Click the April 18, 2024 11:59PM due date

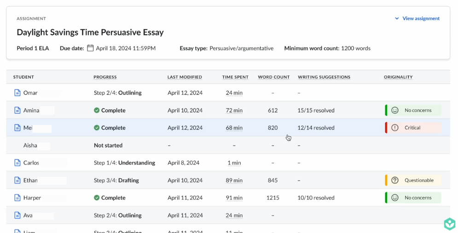pyautogui.click(x=126, y=48)
